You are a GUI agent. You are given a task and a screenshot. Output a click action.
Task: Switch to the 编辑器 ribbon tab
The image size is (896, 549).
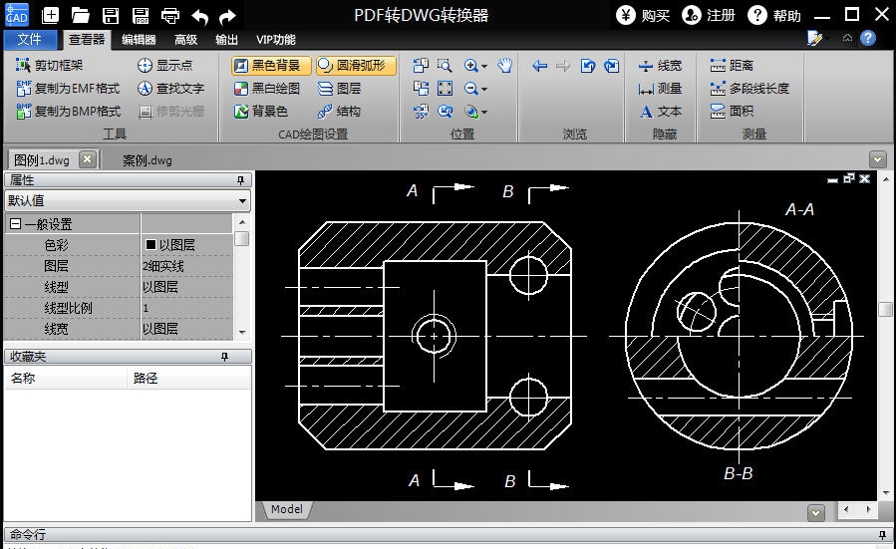point(139,40)
